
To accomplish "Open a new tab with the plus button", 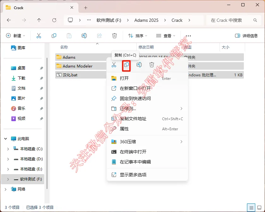I will tap(86, 8).
